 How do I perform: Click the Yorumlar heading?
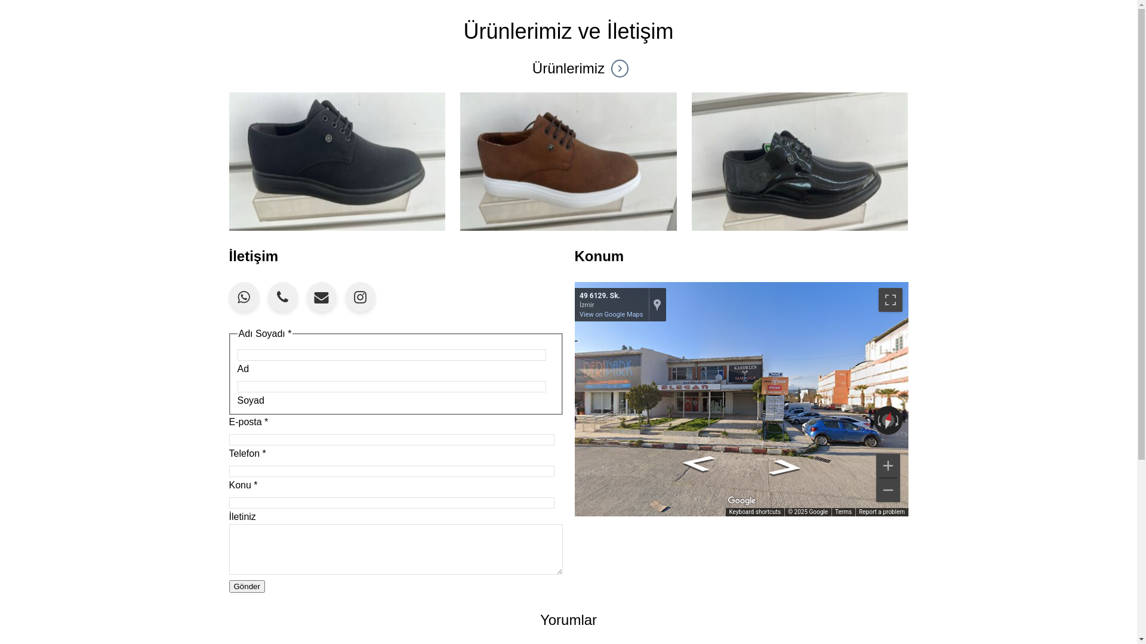click(568, 620)
